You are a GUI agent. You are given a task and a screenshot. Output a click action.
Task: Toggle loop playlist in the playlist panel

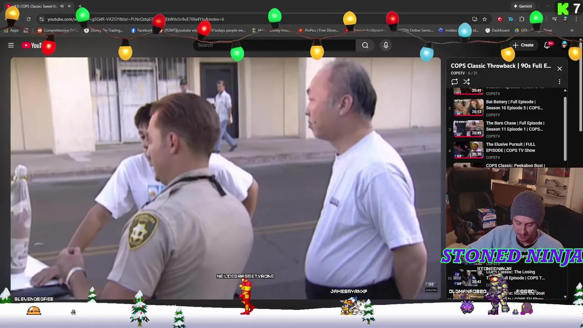(455, 82)
